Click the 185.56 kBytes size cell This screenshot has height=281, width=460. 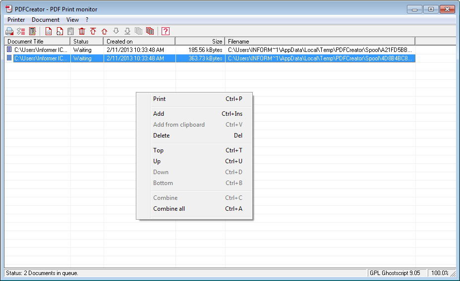tap(205, 50)
